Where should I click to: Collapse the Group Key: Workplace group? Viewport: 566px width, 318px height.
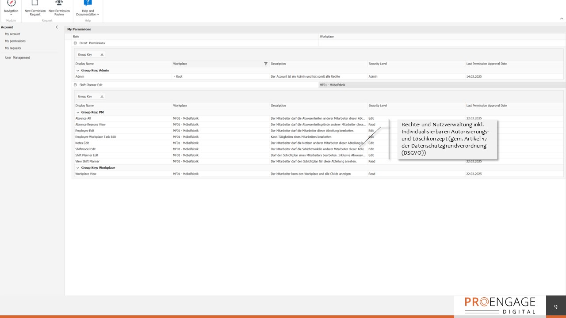pyautogui.click(x=78, y=168)
